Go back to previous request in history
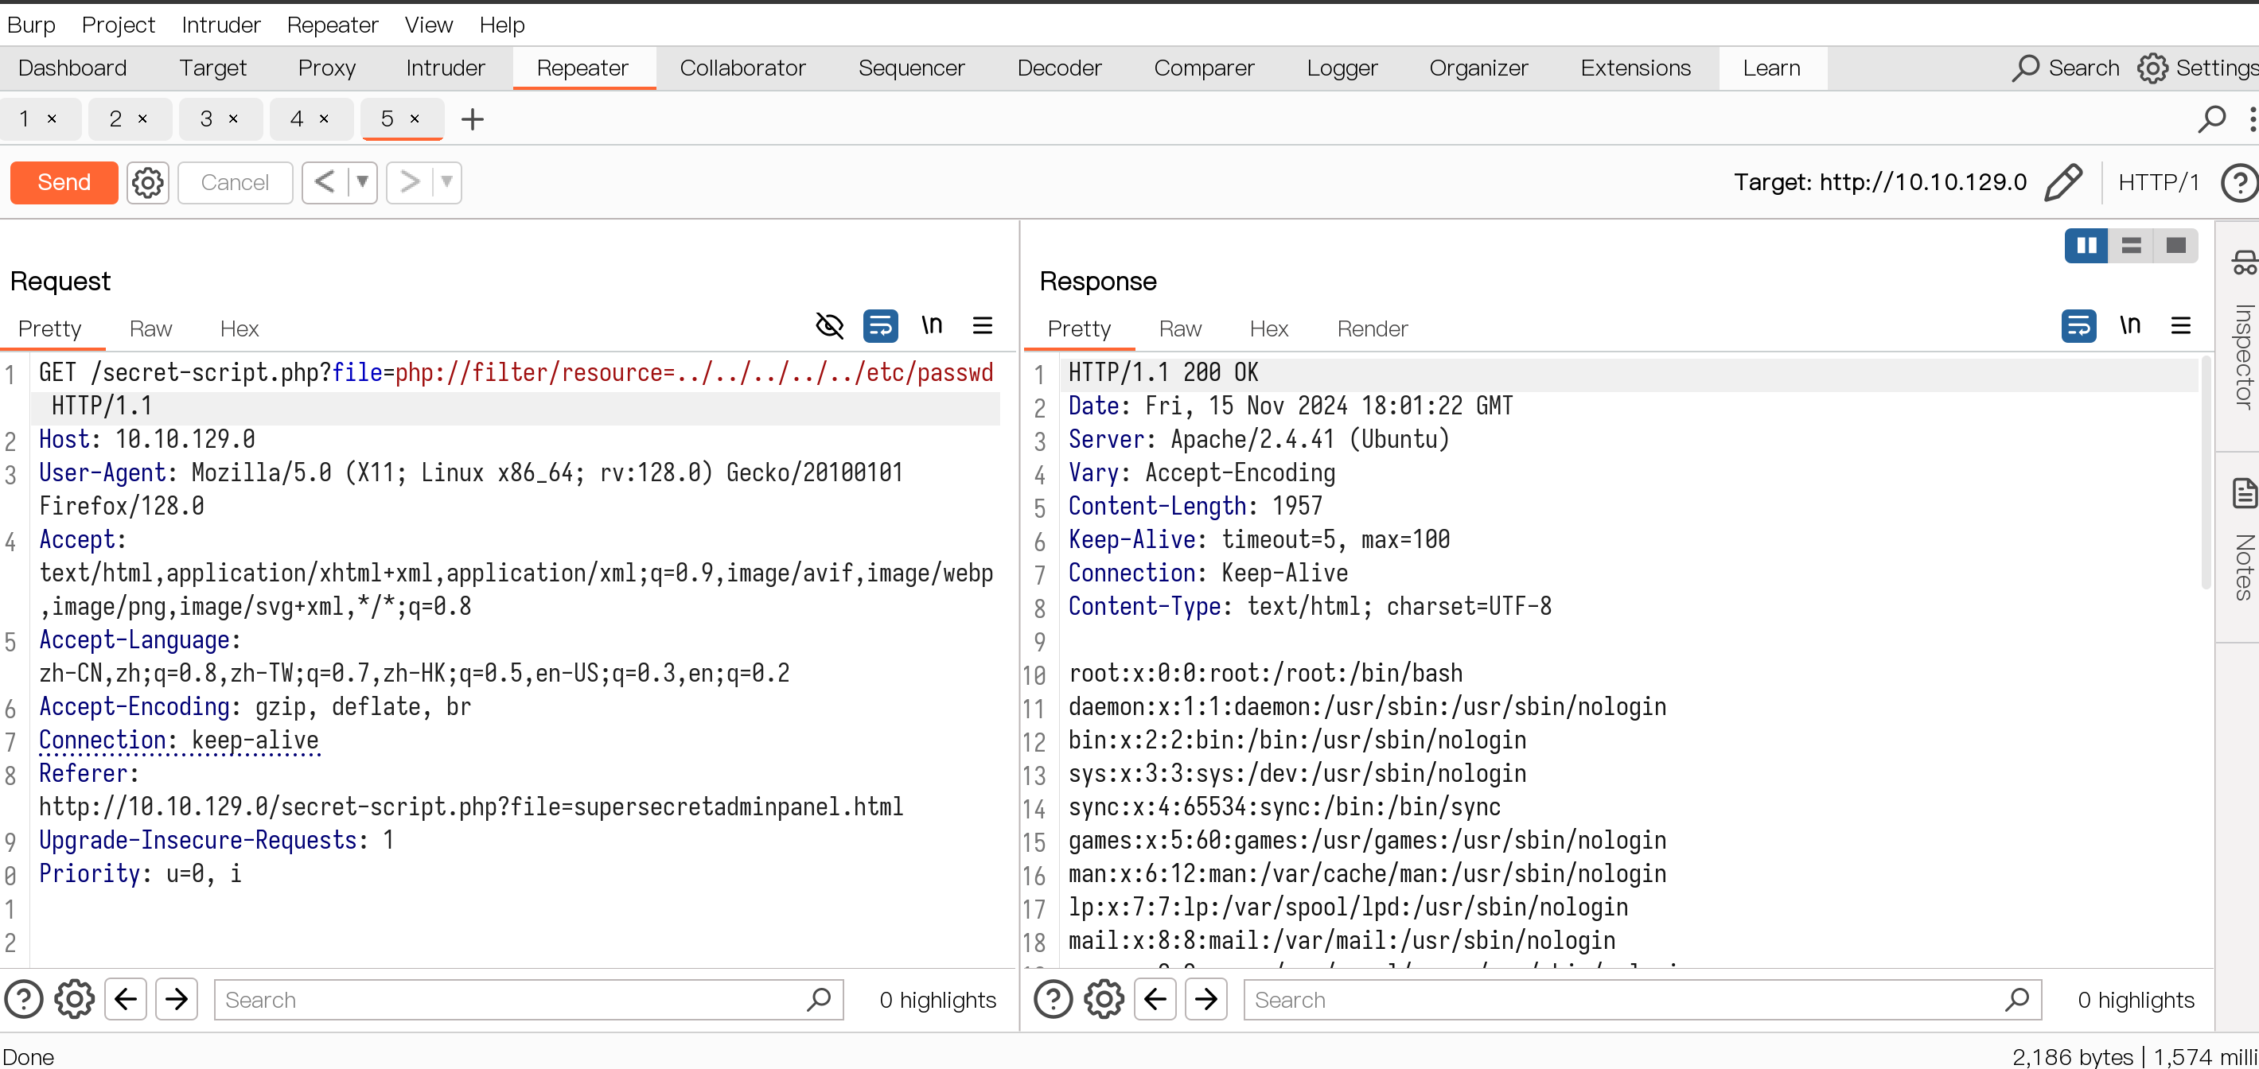 pos(325,182)
